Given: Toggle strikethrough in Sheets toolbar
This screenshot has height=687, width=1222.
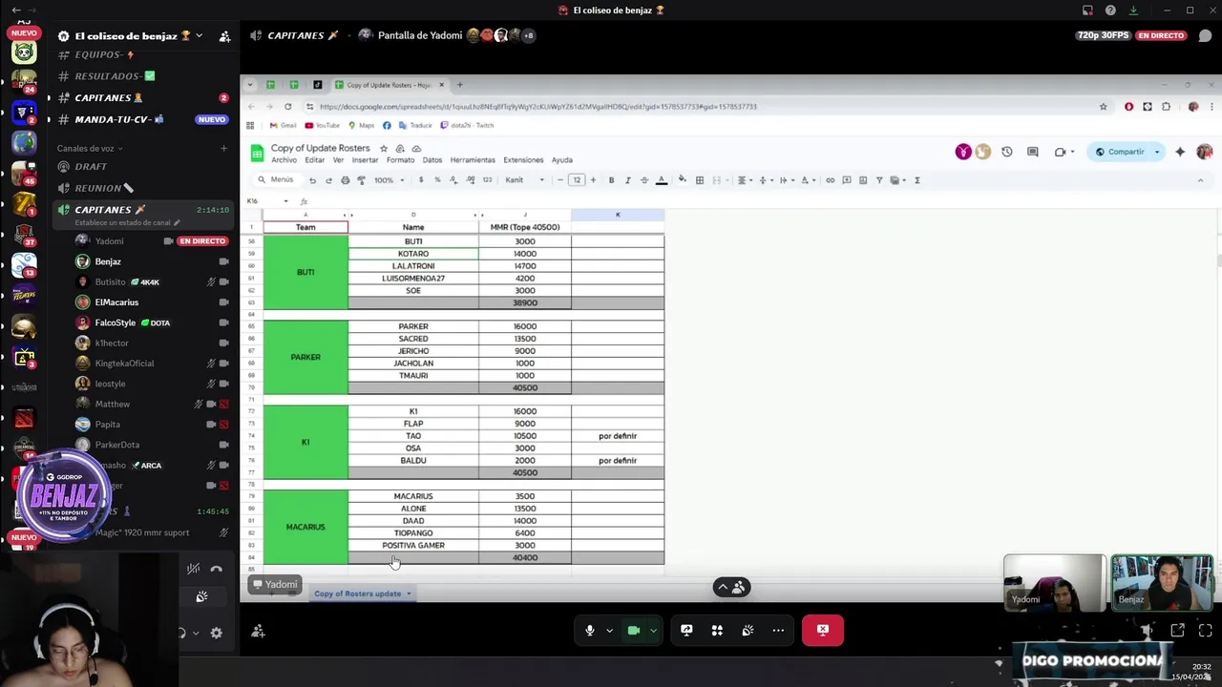Looking at the screenshot, I should (643, 180).
